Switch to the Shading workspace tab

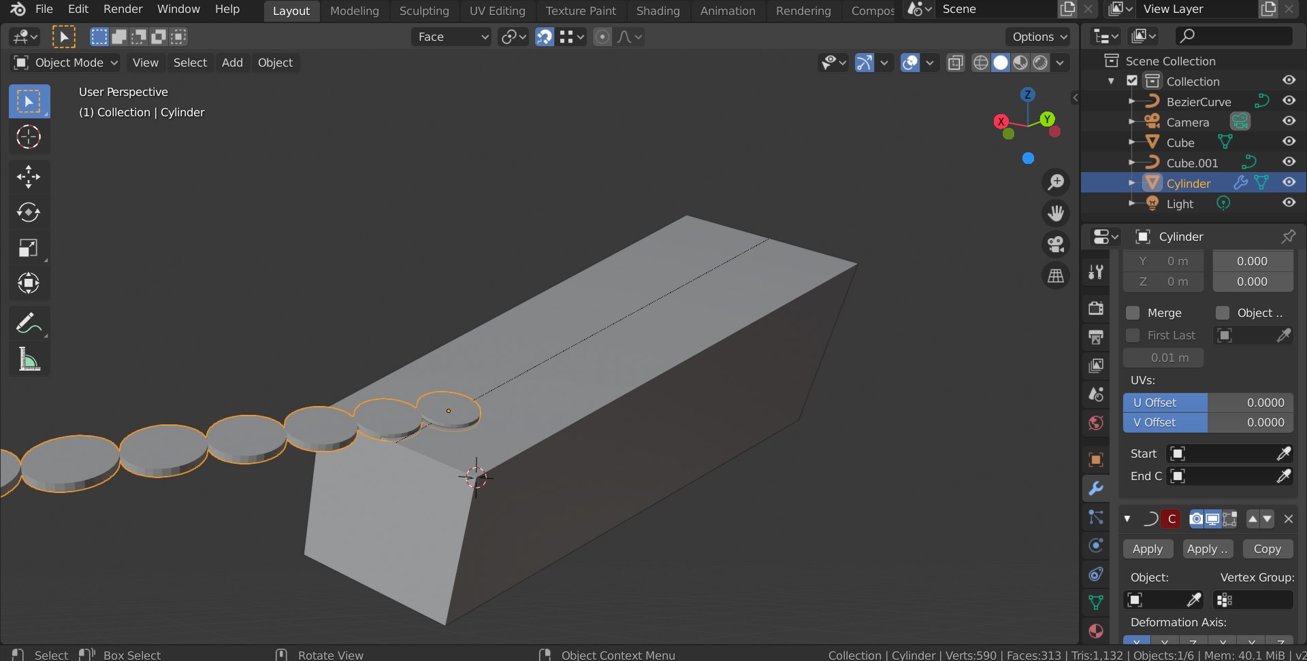(658, 10)
